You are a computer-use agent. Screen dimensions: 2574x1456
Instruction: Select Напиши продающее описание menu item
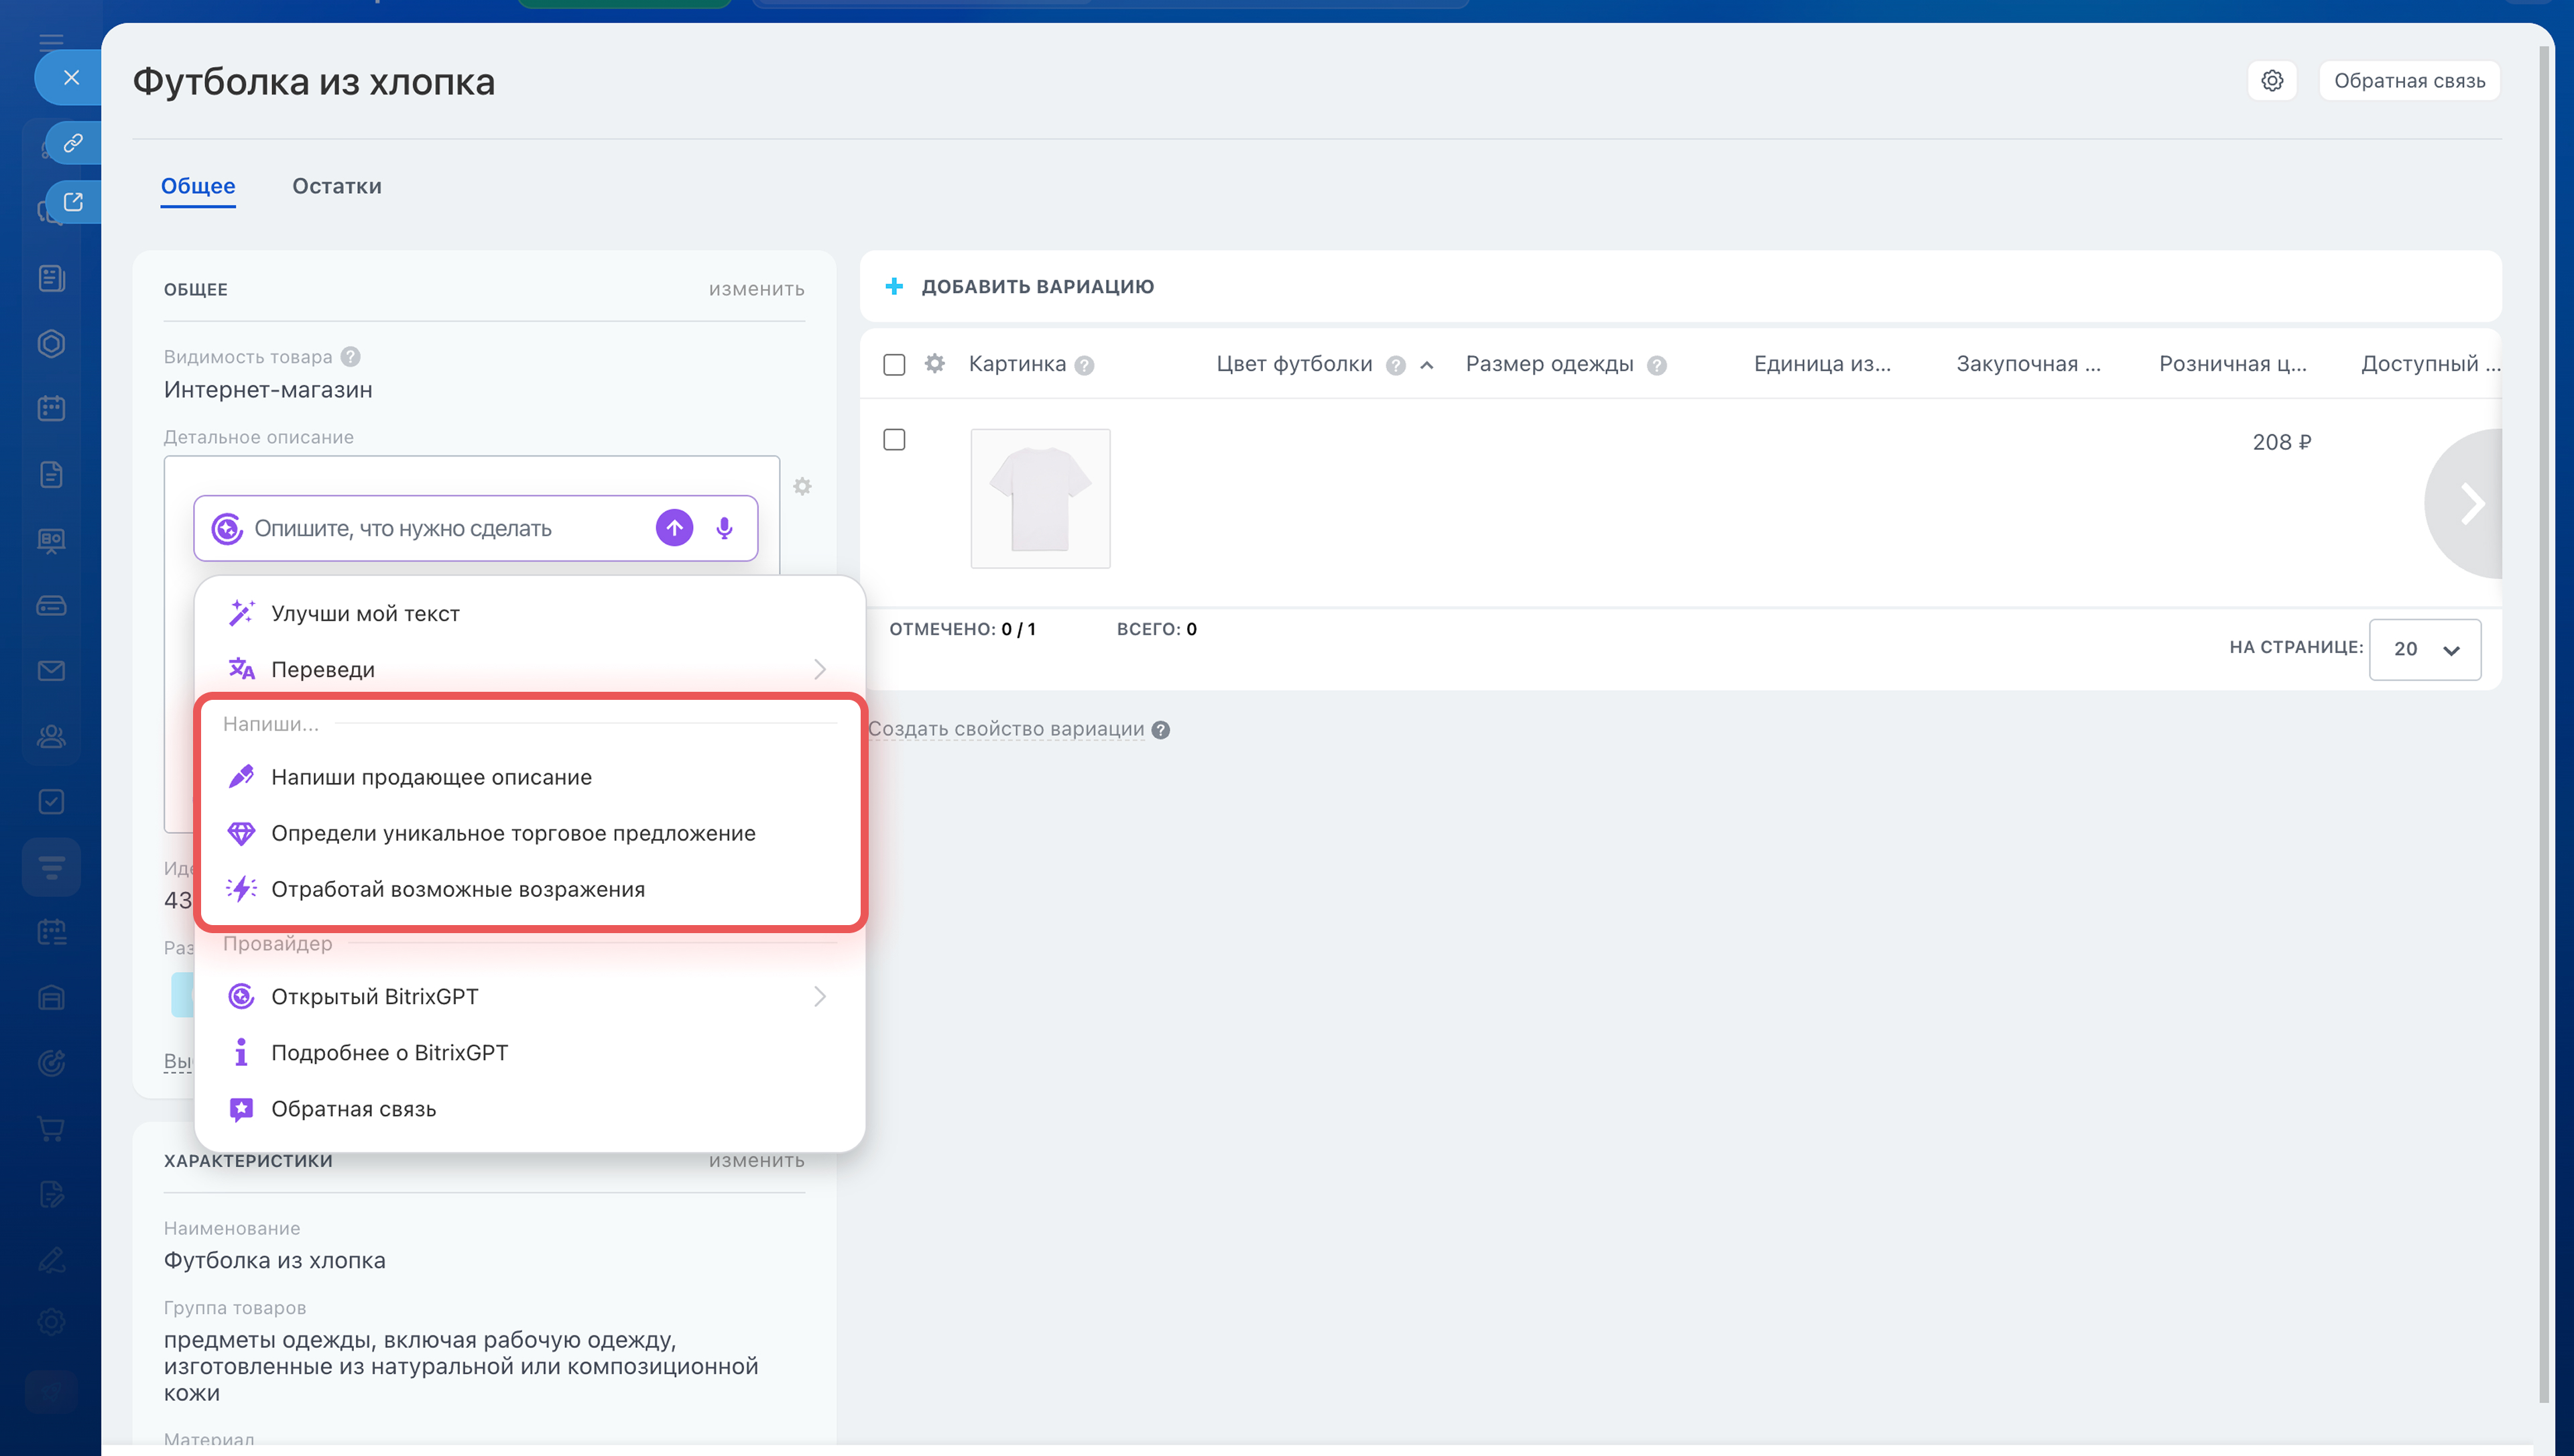coord(431,777)
